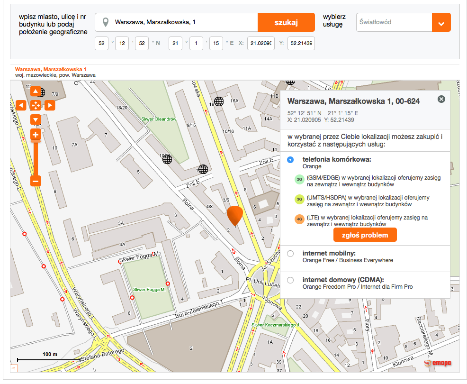Screen dimensions: 467x384
Task: Click the X coordinate input field
Action: [261, 43]
